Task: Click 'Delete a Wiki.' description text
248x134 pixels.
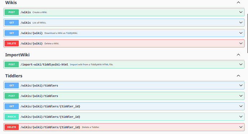Action: pyautogui.click(x=52, y=43)
